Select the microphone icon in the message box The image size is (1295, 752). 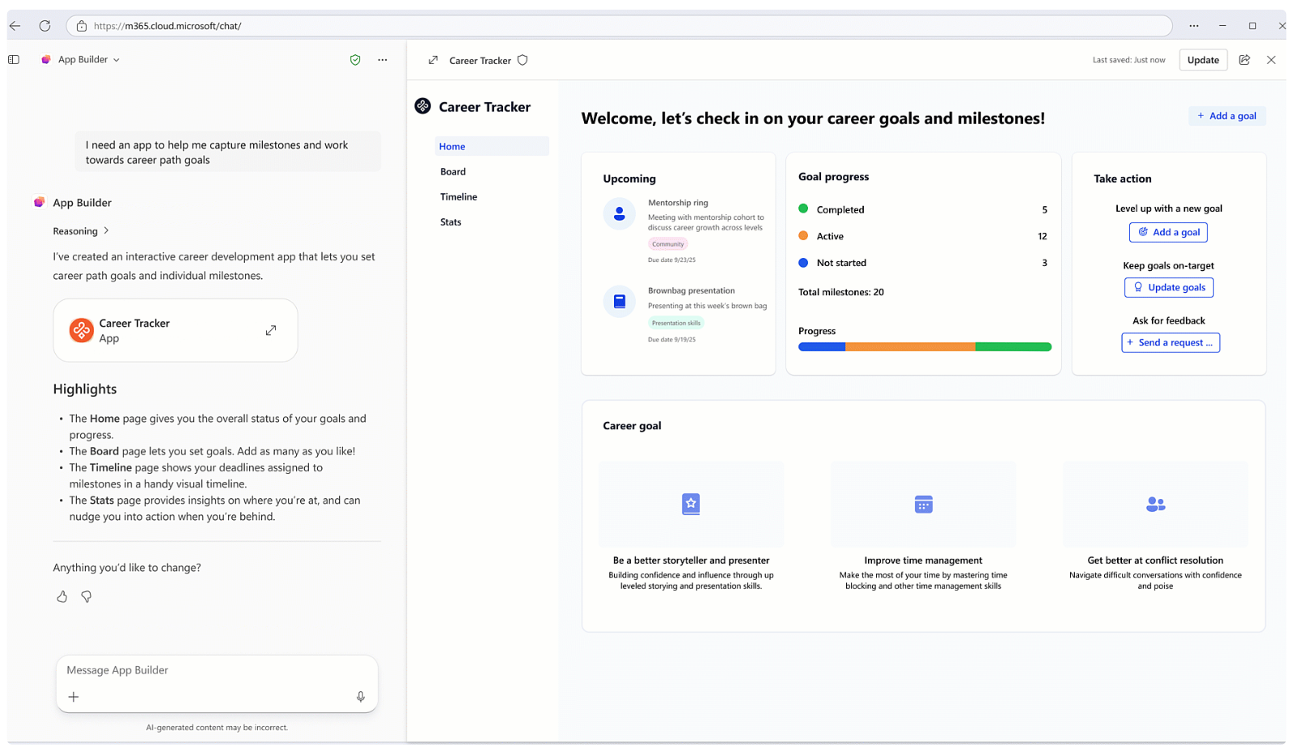pos(361,696)
